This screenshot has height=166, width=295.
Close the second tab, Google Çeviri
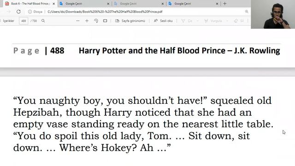click(x=108, y=4)
